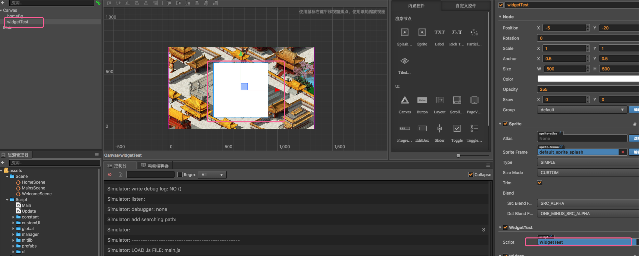Expand the customUI folder
Screen dimensions: 639x256
pyautogui.click(x=13, y=223)
